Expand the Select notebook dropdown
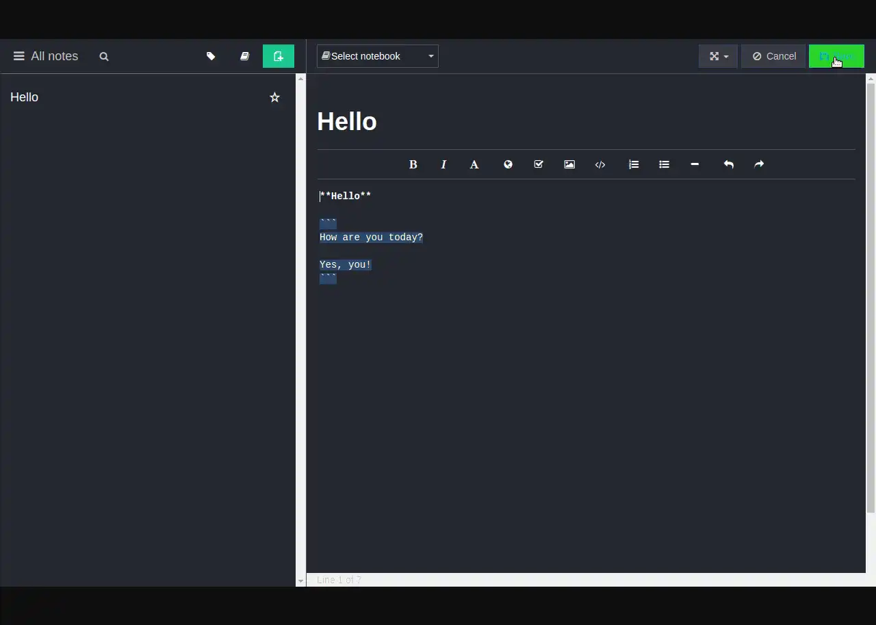This screenshot has width=876, height=625. tap(378, 56)
